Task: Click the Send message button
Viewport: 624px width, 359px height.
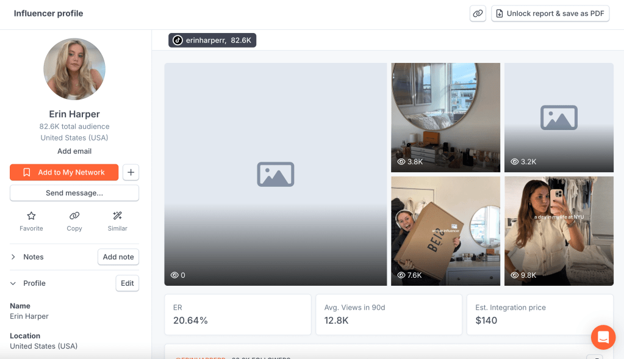Action: point(74,193)
